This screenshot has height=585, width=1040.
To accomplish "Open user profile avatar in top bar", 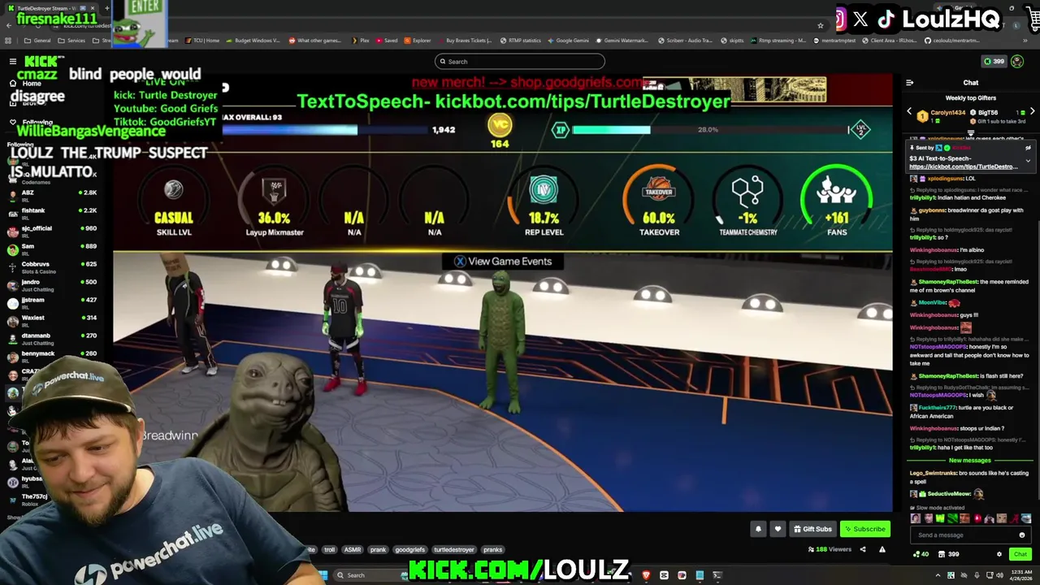I will [x=1017, y=62].
